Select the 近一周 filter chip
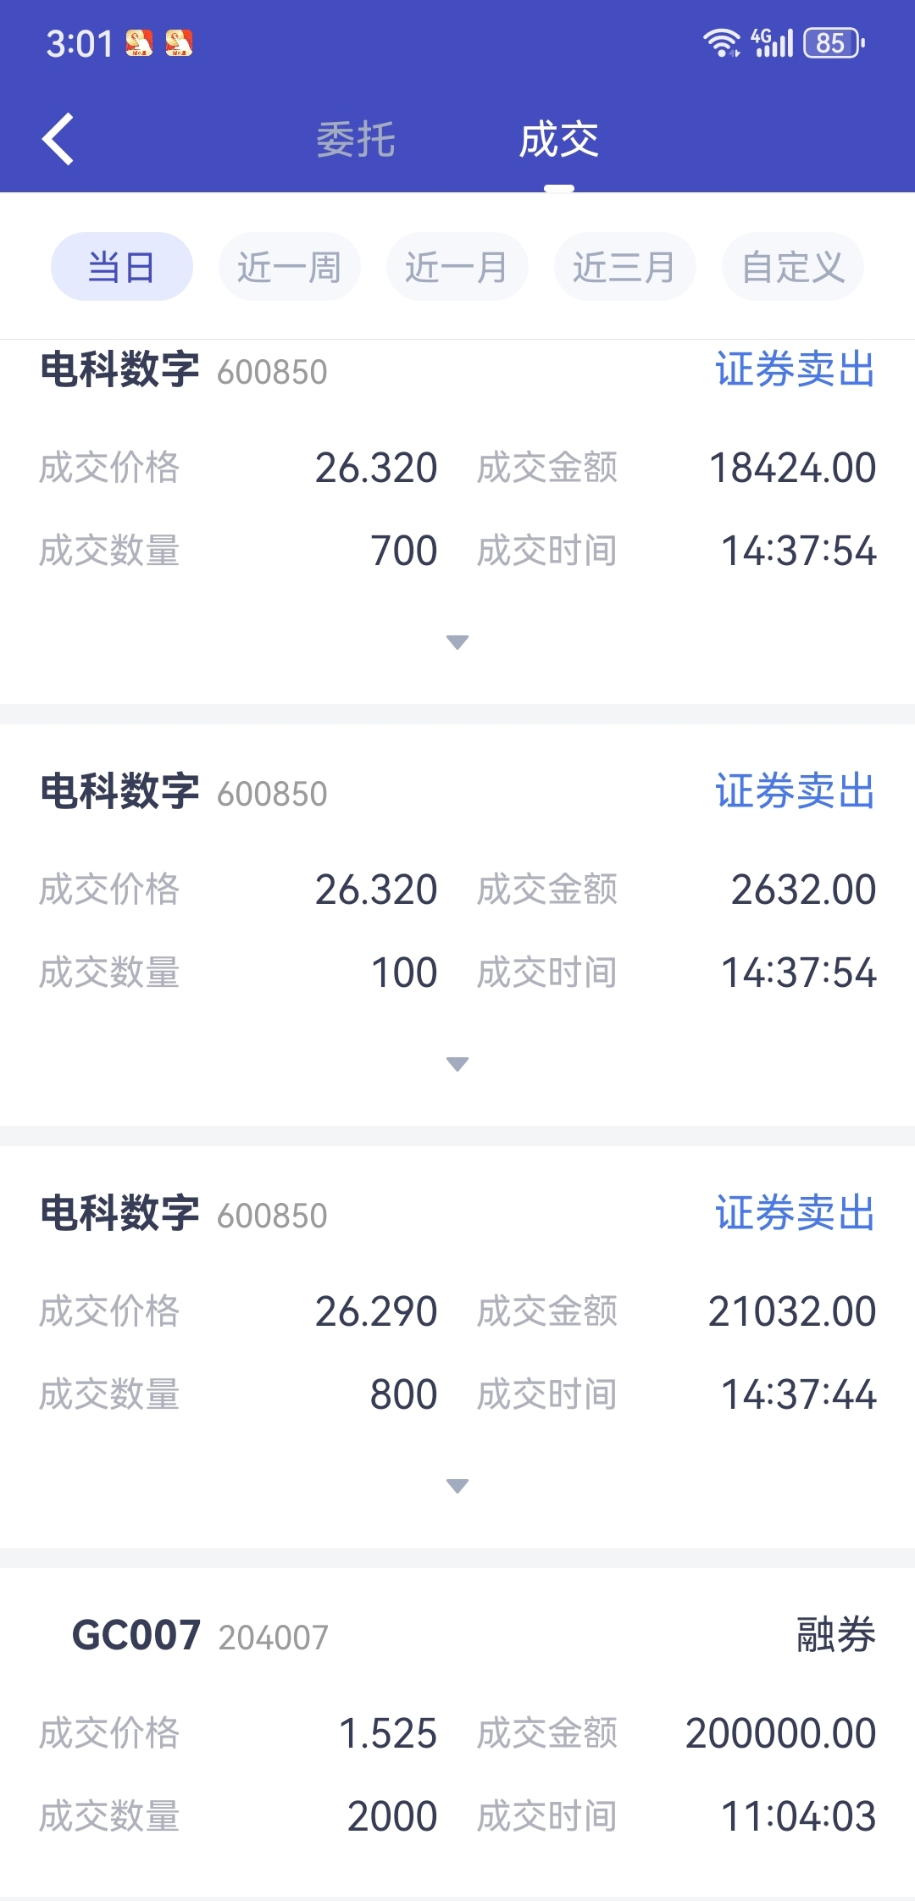The height and width of the screenshot is (1901, 915). tap(290, 267)
